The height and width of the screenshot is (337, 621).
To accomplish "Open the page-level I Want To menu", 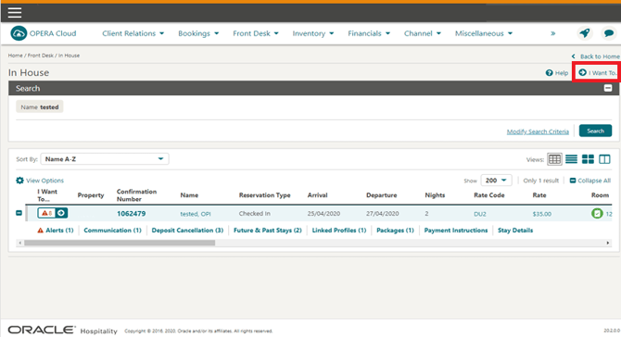I will (x=597, y=72).
